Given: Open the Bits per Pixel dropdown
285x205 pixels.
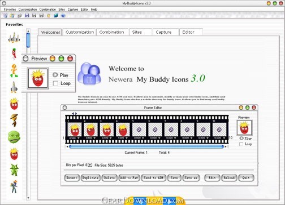Looking at the screenshot, I should [x=90, y=165].
